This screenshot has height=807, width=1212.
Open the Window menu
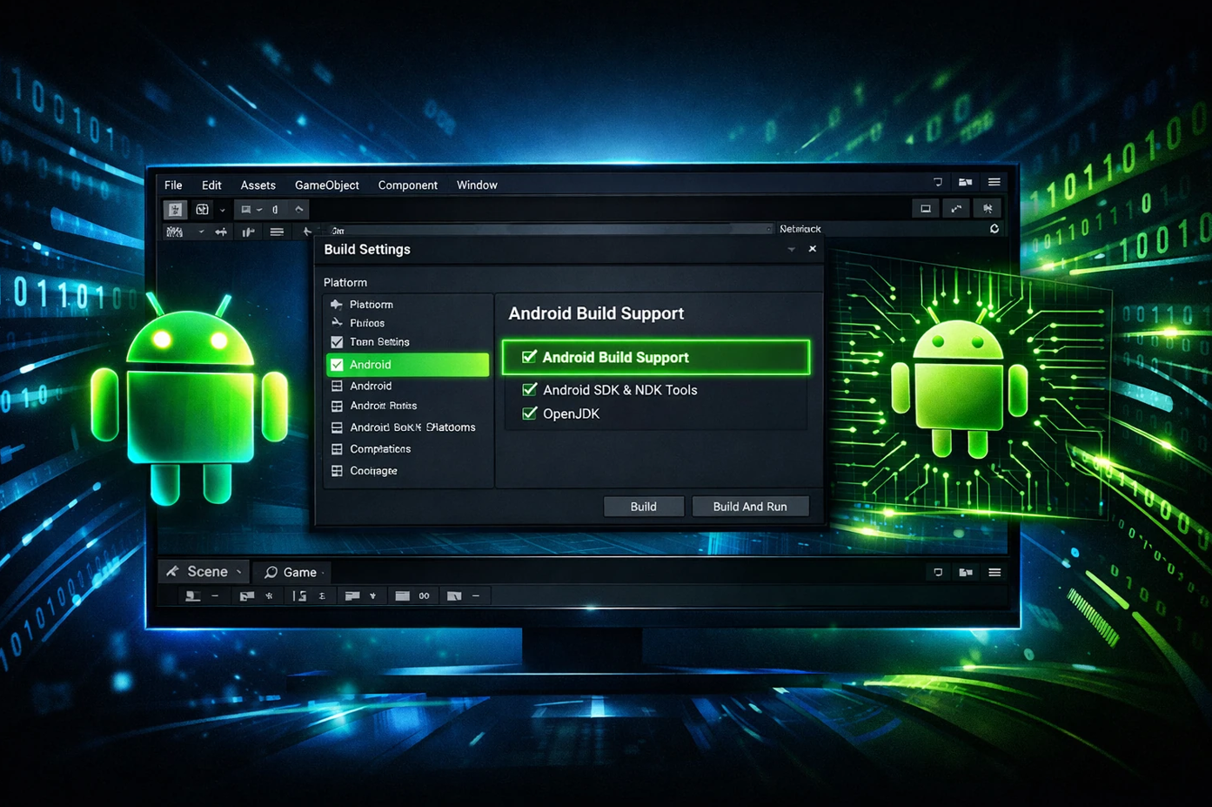click(x=477, y=185)
